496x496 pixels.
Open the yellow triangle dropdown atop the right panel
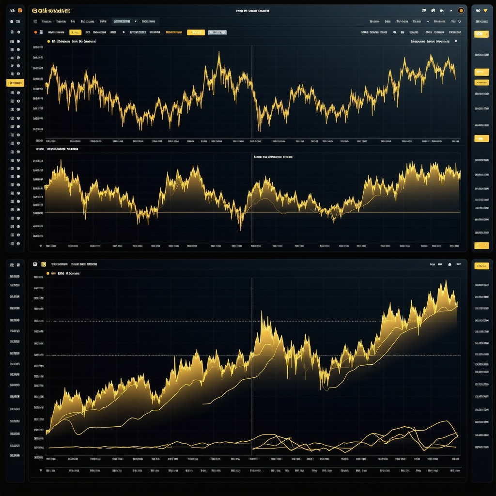point(485,11)
